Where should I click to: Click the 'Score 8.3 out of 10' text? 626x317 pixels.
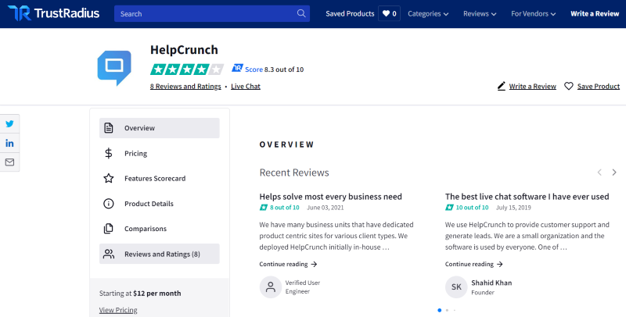(275, 69)
